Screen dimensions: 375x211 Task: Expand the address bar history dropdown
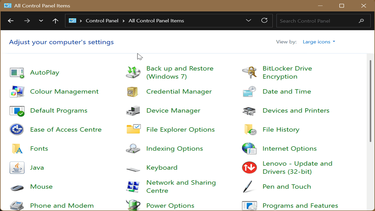[248, 20]
